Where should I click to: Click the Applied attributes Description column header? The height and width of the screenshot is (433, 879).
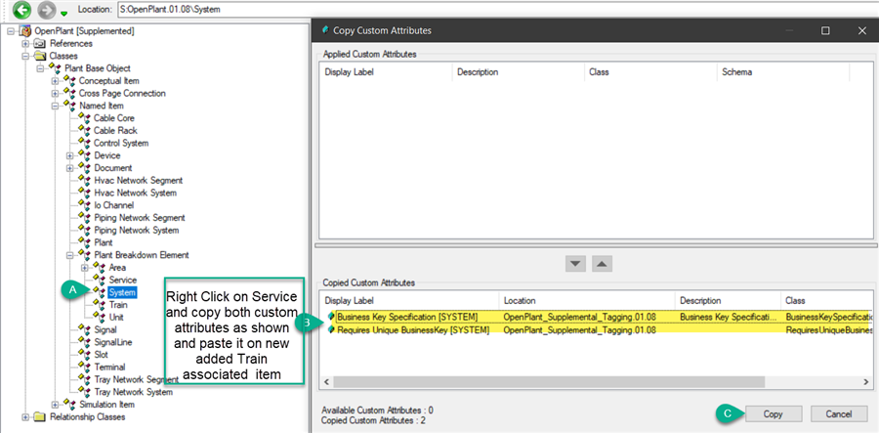518,72
